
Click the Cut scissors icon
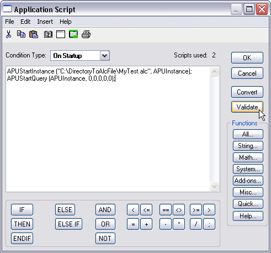(x=8, y=34)
